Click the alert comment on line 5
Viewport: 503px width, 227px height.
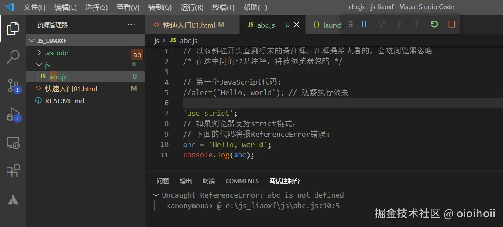266,92
